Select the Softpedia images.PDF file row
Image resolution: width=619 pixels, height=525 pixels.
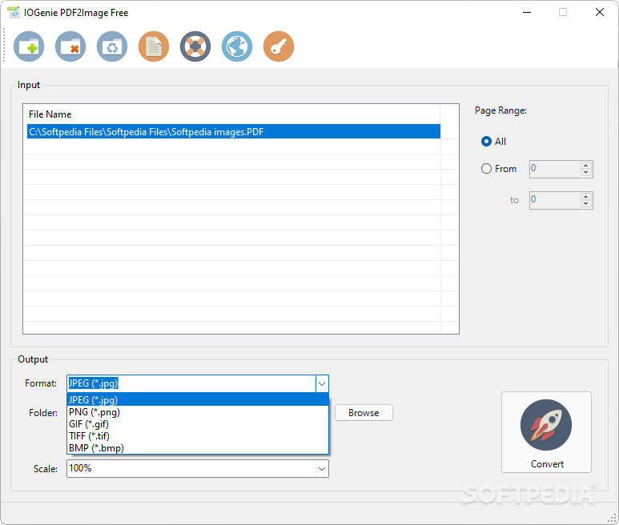coord(234,132)
